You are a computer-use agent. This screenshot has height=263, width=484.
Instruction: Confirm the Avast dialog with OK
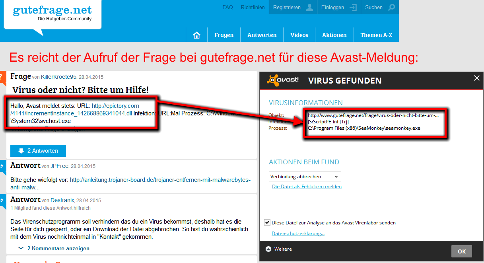pos(462,251)
